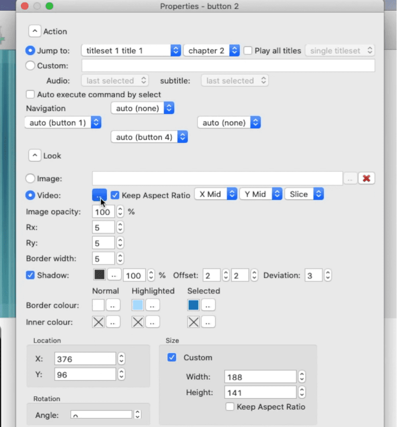
Task: Open the Normal border colour picker
Action: (x=113, y=305)
